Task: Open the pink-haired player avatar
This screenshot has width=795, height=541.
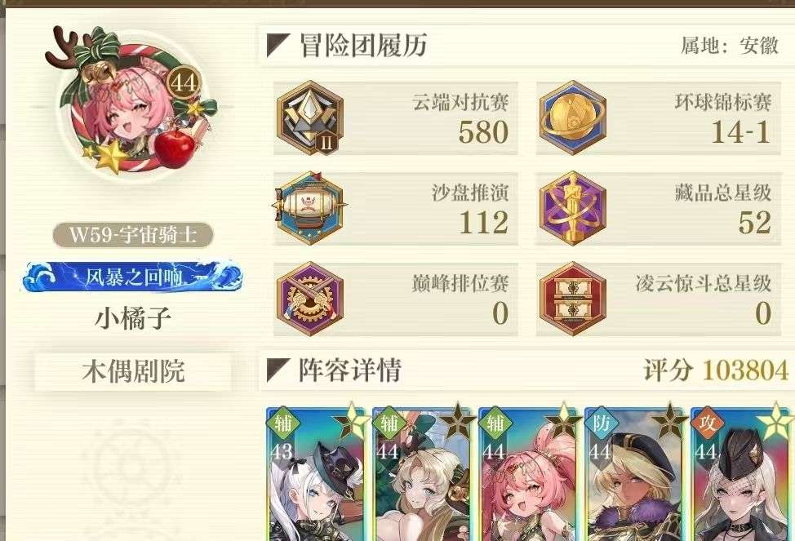Action: (x=133, y=105)
